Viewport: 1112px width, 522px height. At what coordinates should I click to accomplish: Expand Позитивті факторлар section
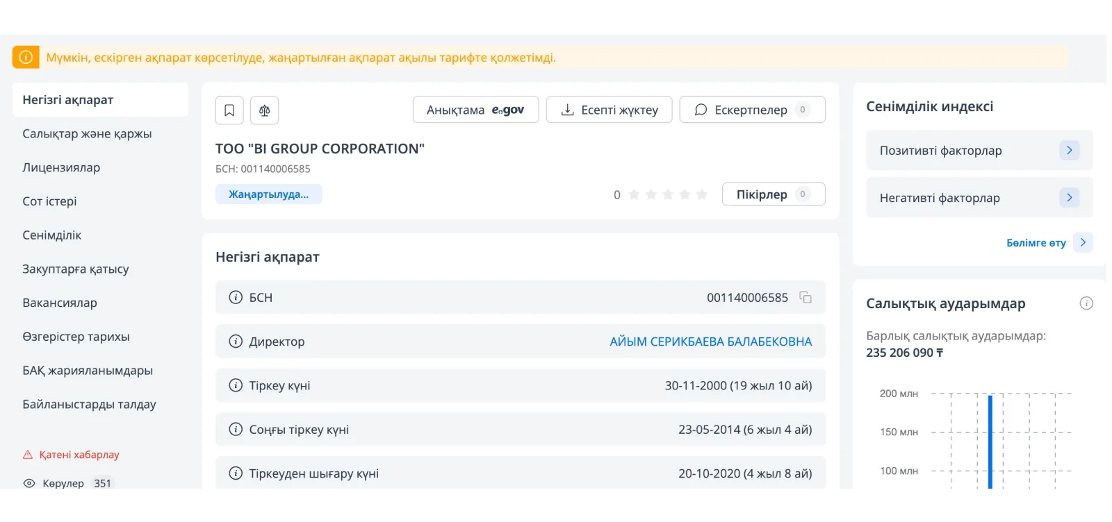[x=1069, y=151]
